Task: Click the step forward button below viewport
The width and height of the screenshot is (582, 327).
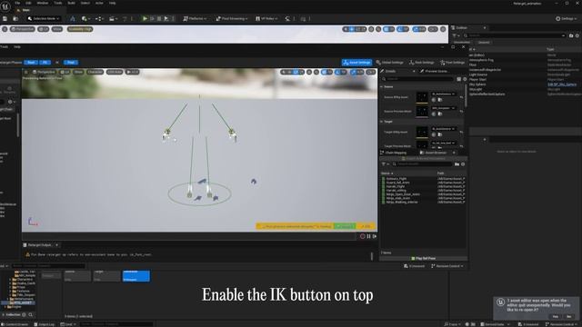Action: point(375,236)
